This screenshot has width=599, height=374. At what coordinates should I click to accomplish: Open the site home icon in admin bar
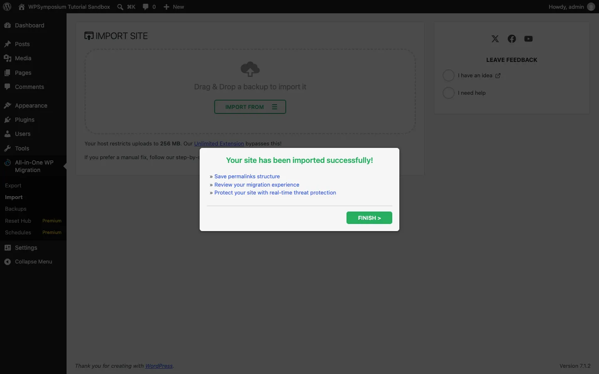pos(22,7)
